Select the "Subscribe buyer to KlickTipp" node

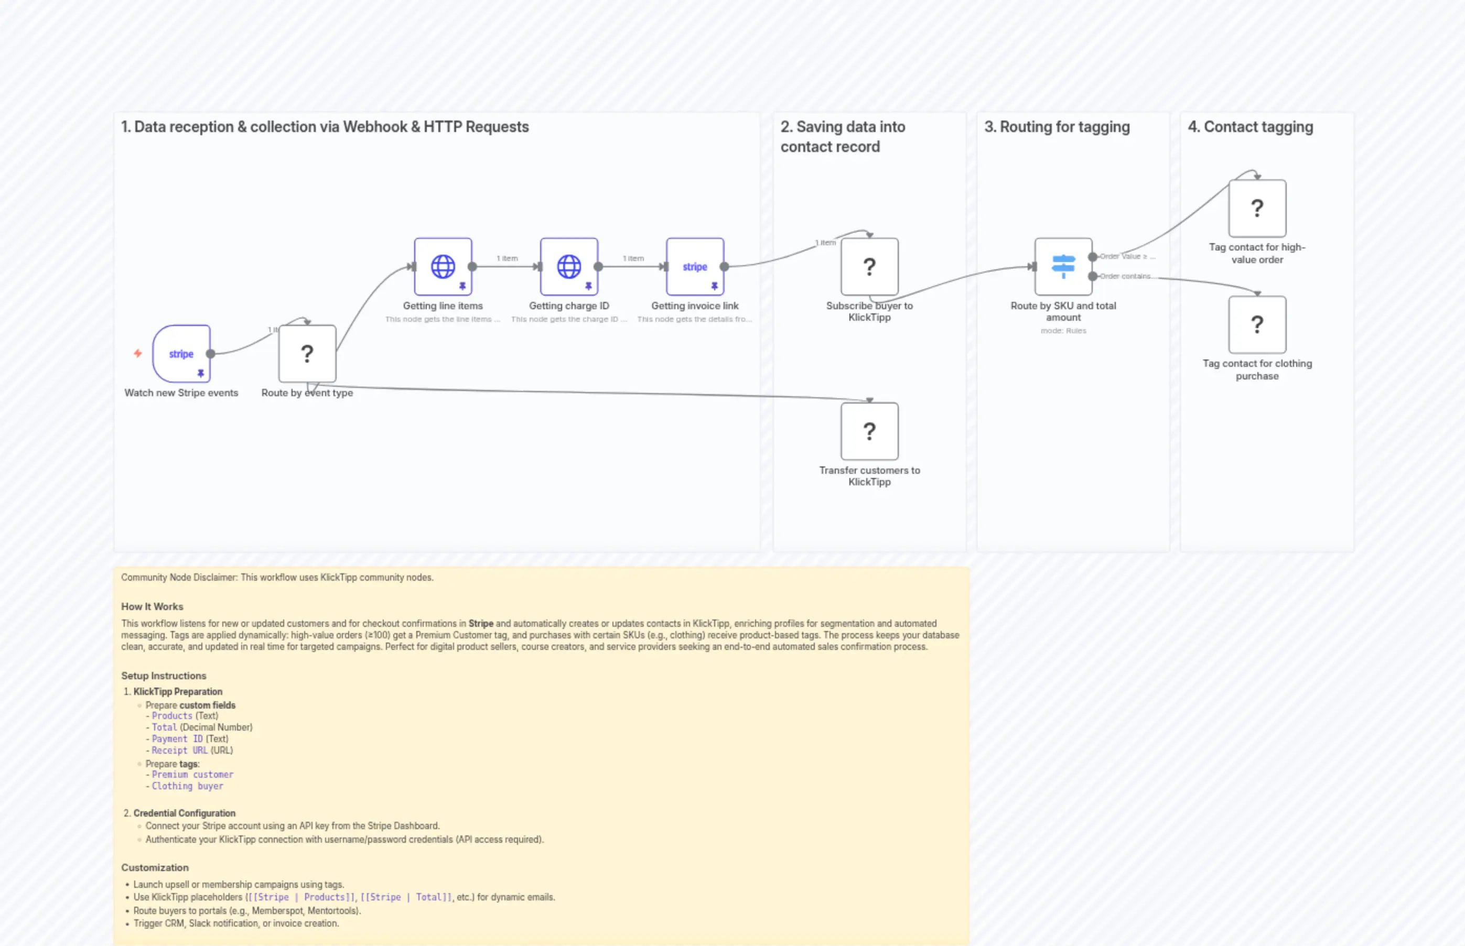click(869, 267)
